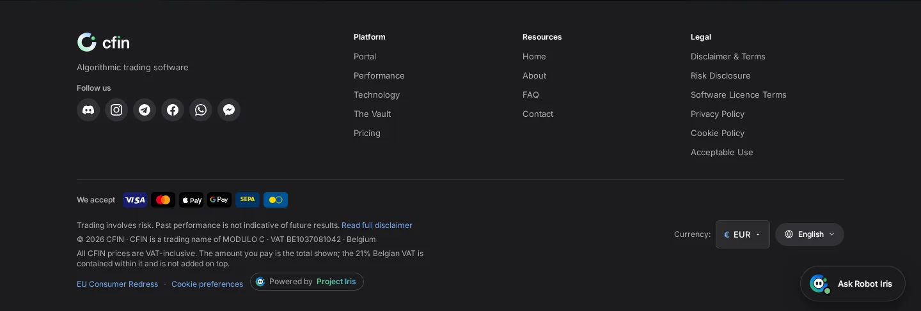Screen dimensions: 921x311
Task: Click the VAT BE1037081042 copyright line
Action: (226, 239)
